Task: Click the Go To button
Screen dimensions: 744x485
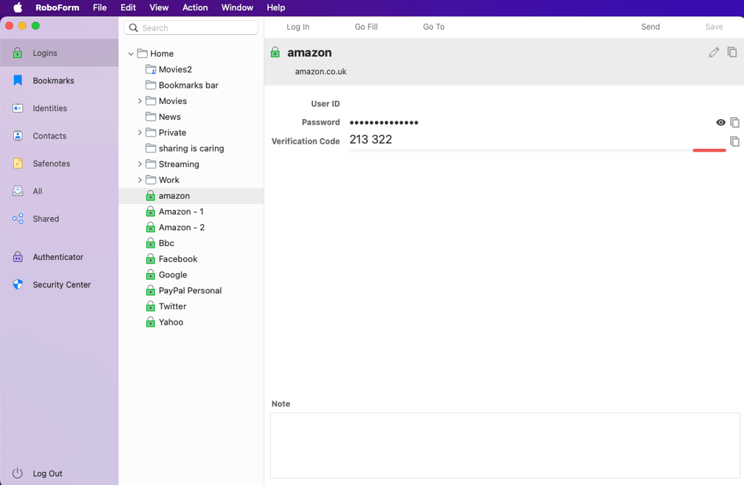Action: pyautogui.click(x=434, y=27)
